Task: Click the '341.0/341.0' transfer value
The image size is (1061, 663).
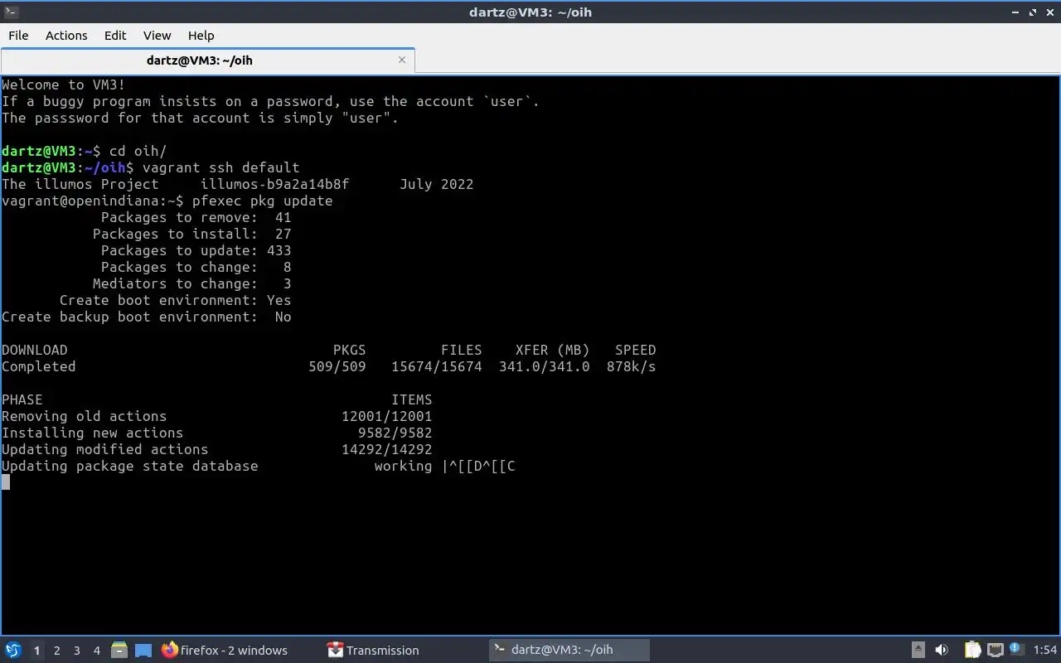Action: click(544, 366)
